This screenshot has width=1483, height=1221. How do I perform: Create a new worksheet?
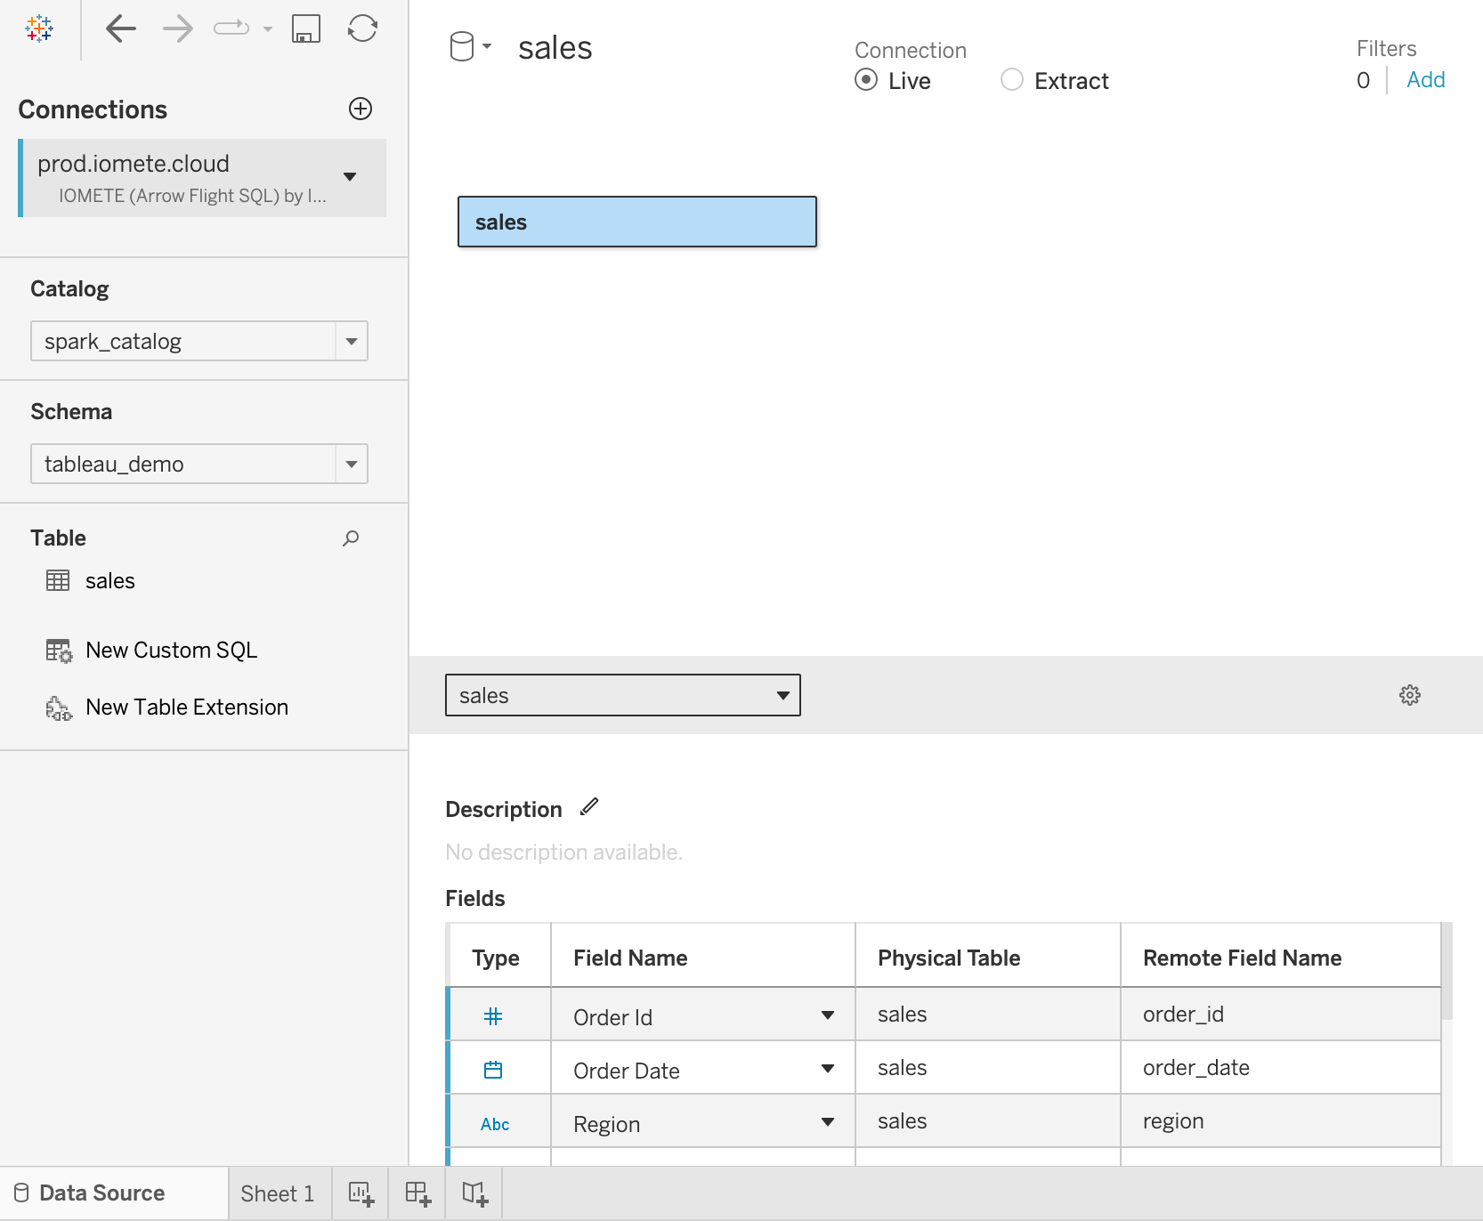point(361,1193)
